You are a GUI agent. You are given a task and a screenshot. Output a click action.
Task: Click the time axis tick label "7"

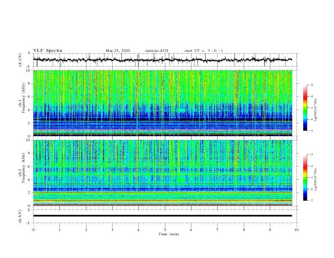click(218, 230)
